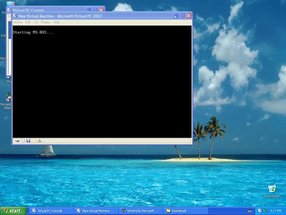Click Virtual PC tray icon

[x=260, y=211]
